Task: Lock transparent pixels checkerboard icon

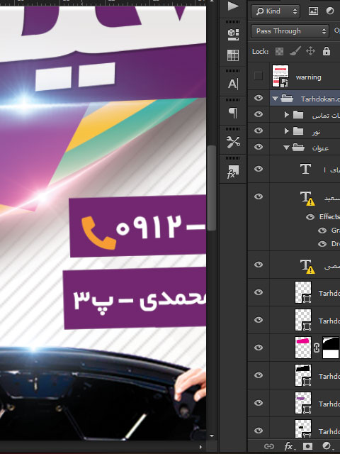Action: pyautogui.click(x=279, y=52)
